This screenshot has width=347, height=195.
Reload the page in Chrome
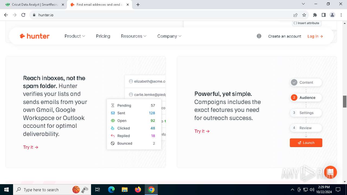click(x=23, y=15)
